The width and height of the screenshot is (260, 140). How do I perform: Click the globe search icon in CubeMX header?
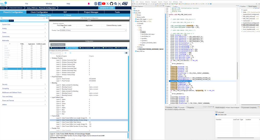click(116, 4)
